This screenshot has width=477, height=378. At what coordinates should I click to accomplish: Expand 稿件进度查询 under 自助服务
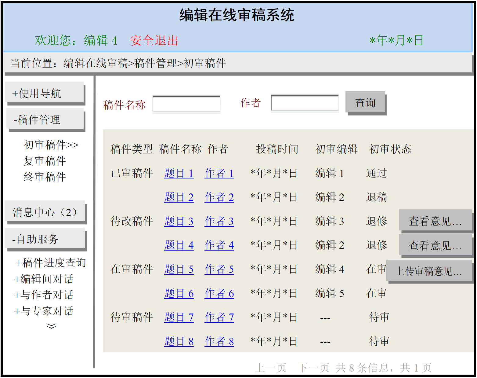tap(51, 262)
